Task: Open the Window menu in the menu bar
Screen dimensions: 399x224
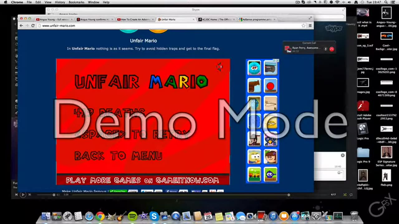Action: coord(94,2)
